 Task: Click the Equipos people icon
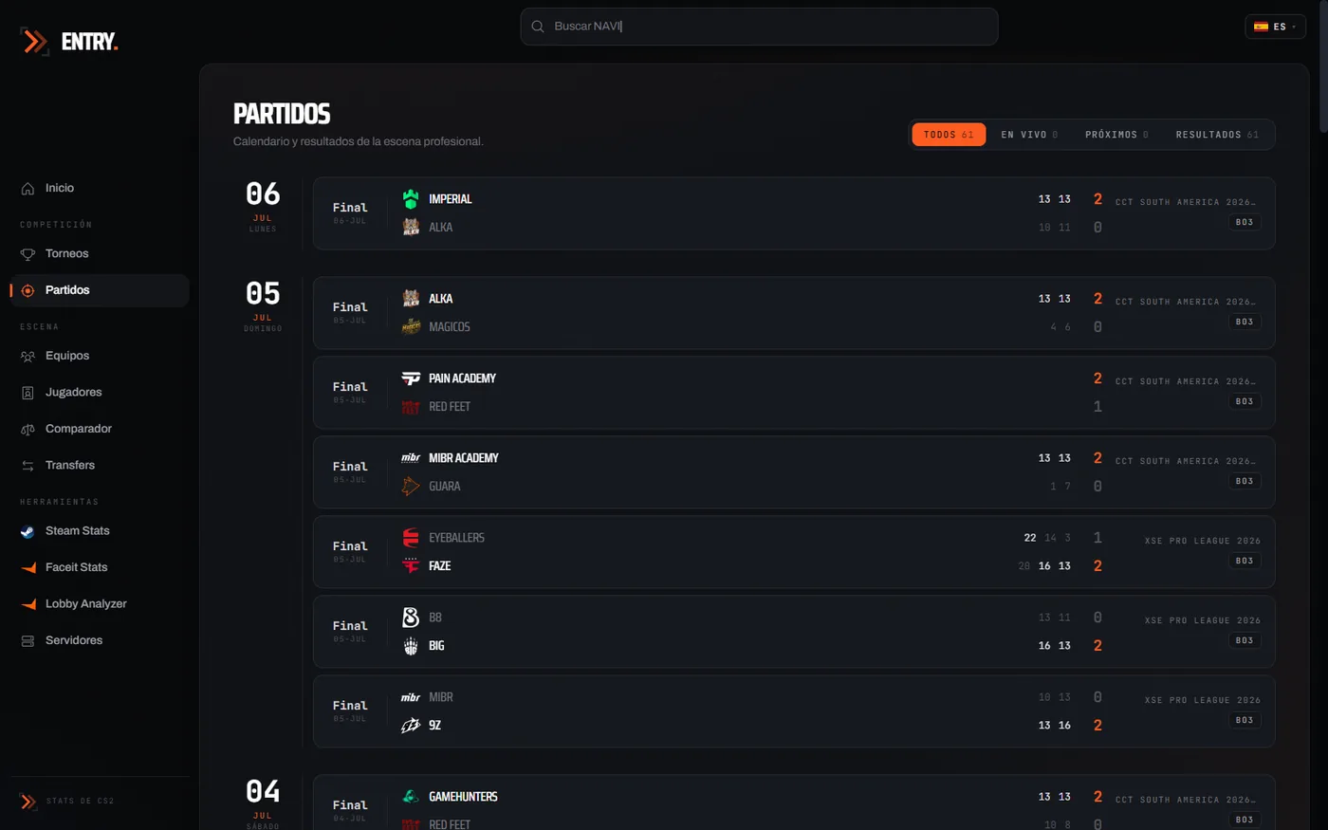point(28,357)
